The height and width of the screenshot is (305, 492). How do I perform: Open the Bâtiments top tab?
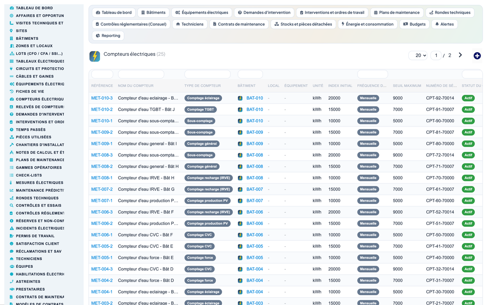[x=153, y=13]
